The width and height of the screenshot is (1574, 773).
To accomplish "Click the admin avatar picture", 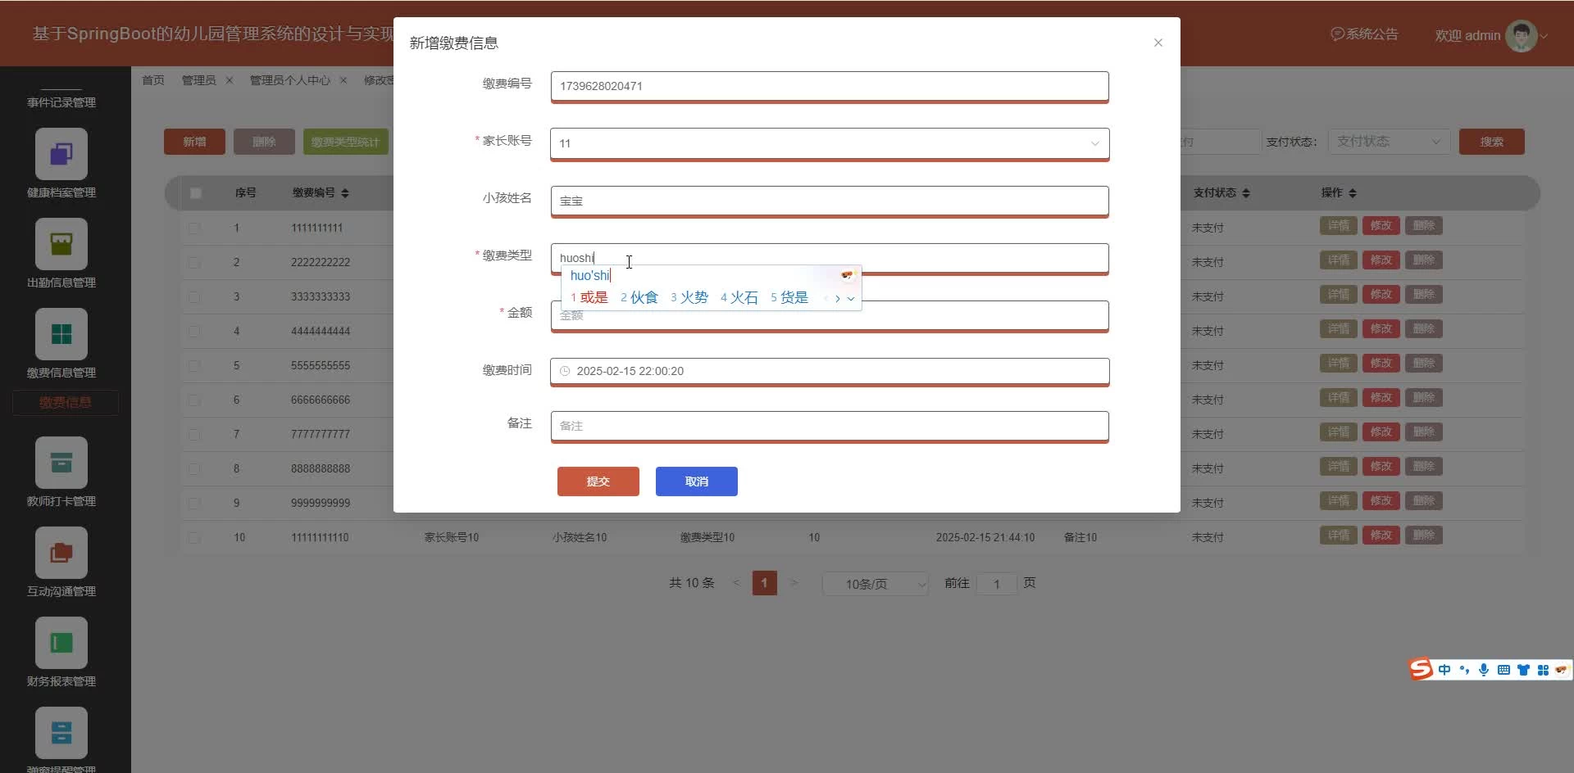I will [1522, 35].
